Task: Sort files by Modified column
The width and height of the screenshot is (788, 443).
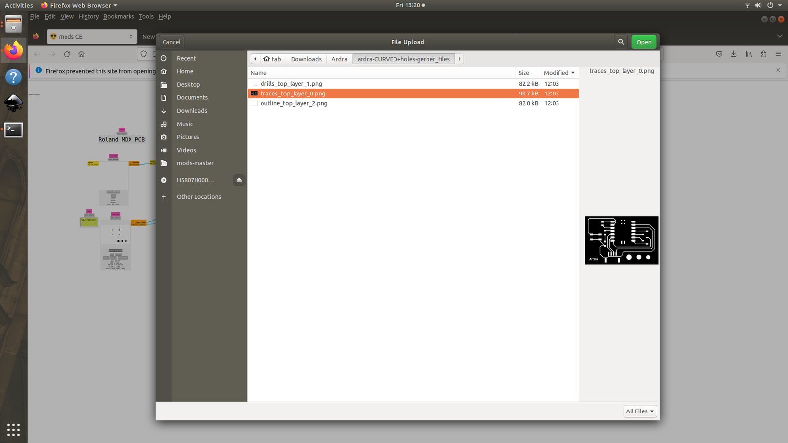Action: coord(559,73)
